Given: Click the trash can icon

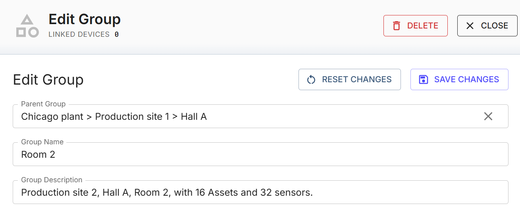Looking at the screenshot, I should [396, 26].
